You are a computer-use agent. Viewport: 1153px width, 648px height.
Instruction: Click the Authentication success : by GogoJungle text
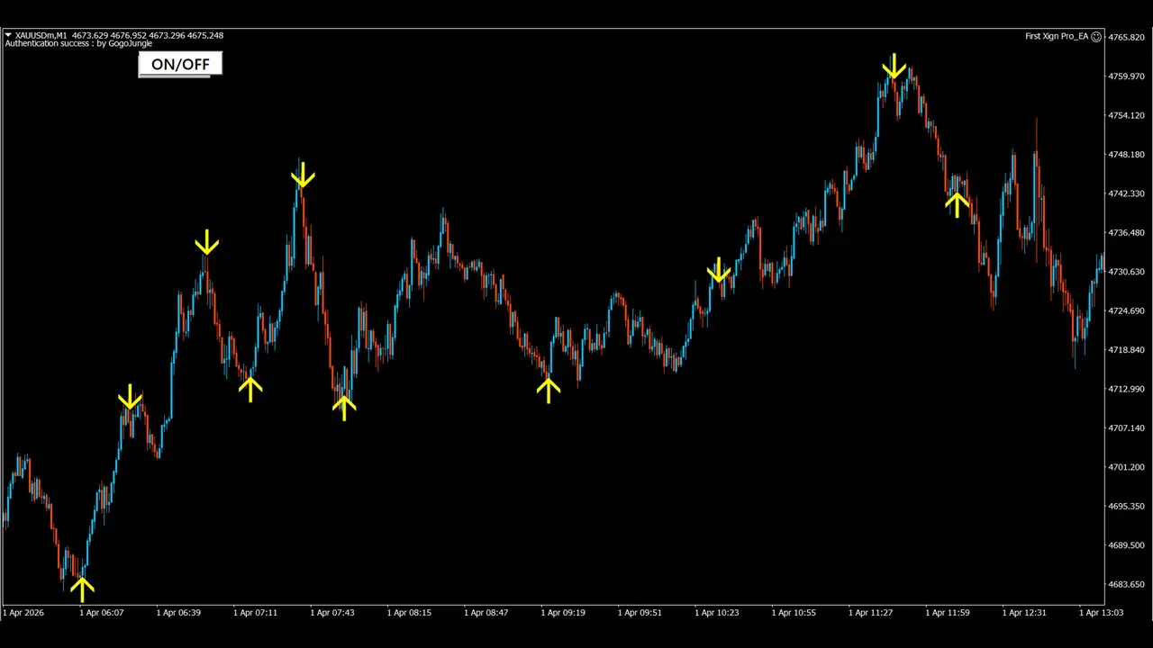click(x=78, y=43)
